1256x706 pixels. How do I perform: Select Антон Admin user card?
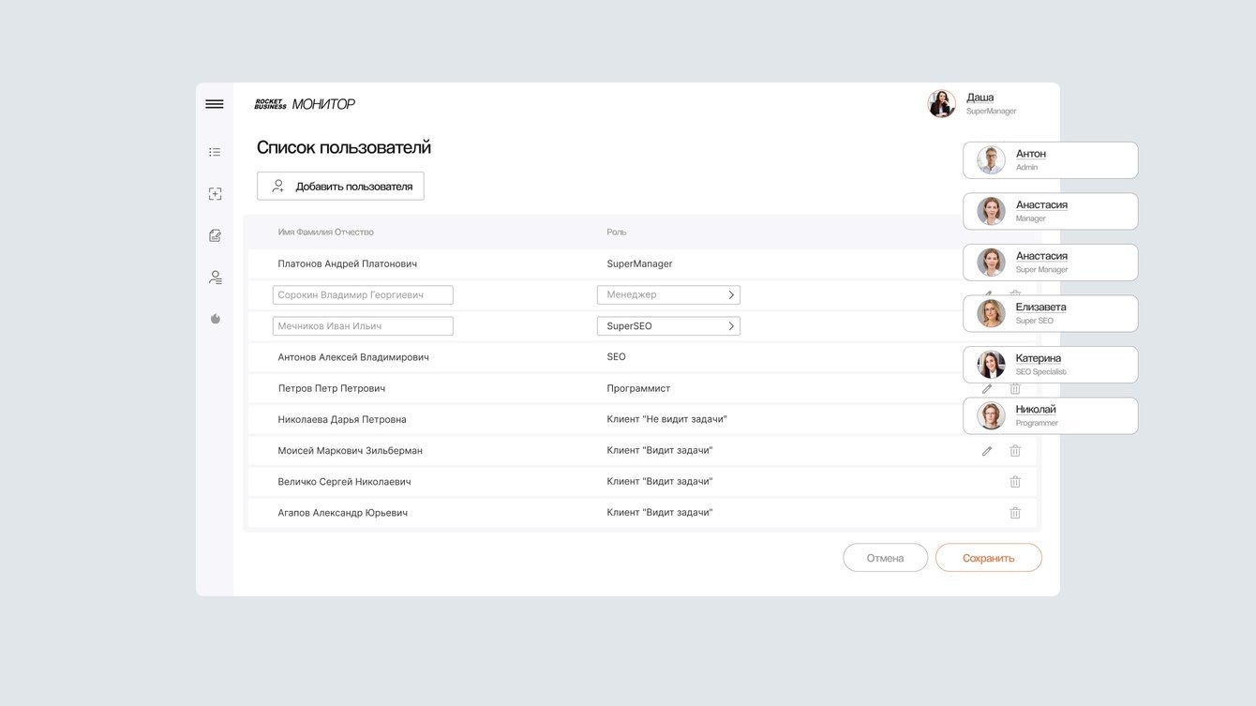[x=1050, y=160]
